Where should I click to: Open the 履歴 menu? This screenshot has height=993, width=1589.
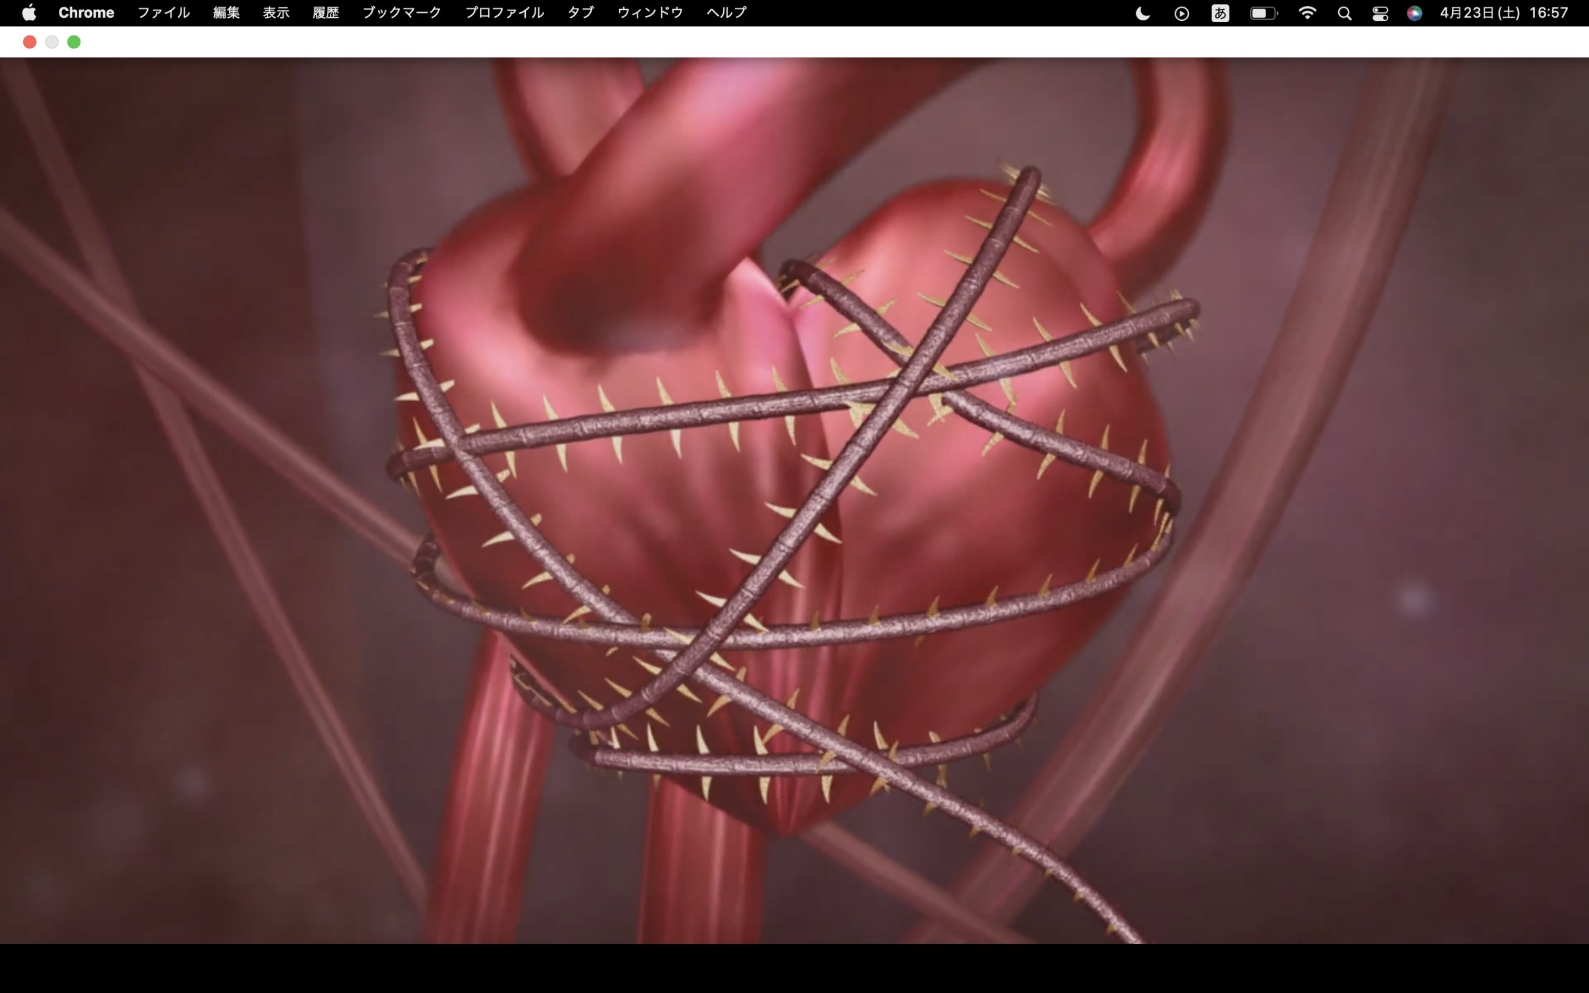coord(325,12)
